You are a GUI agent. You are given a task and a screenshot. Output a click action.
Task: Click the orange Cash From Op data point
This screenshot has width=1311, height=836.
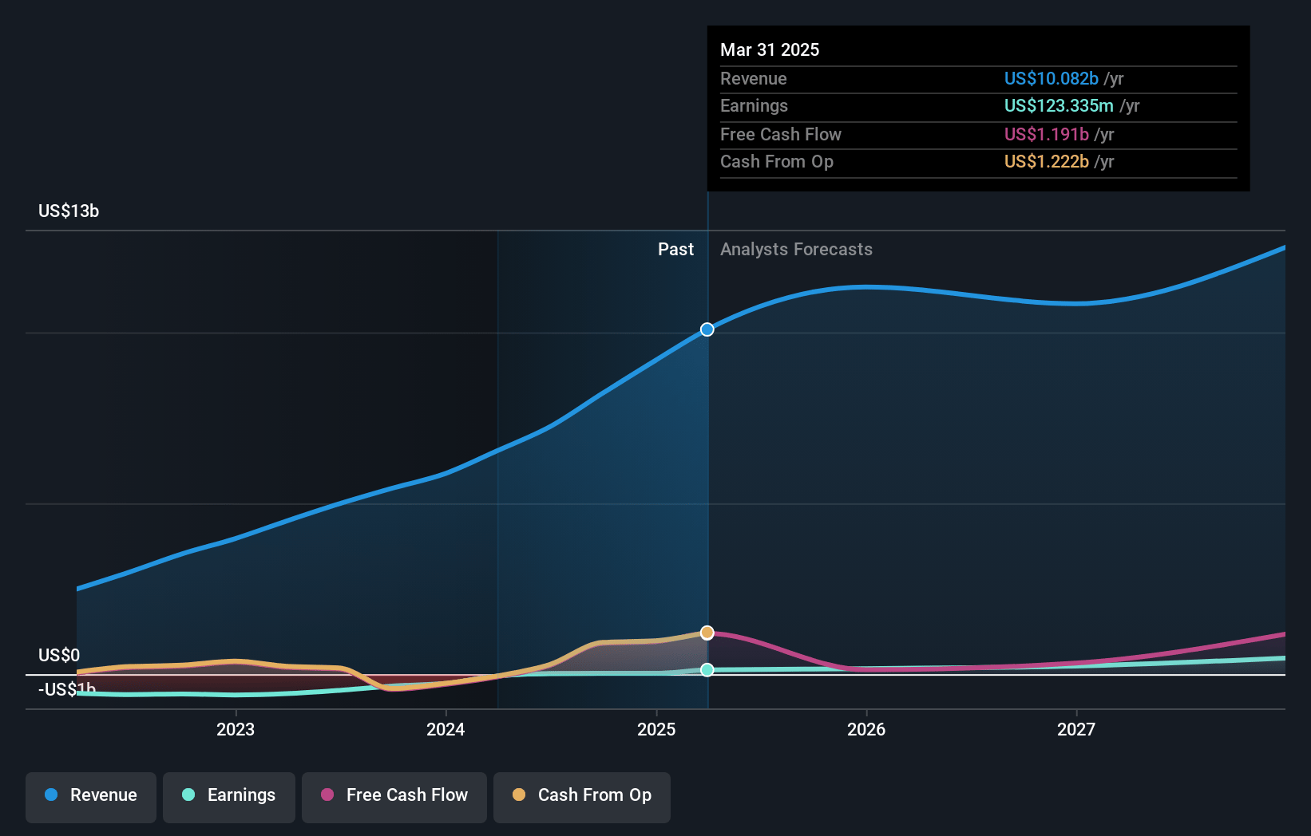click(x=707, y=633)
